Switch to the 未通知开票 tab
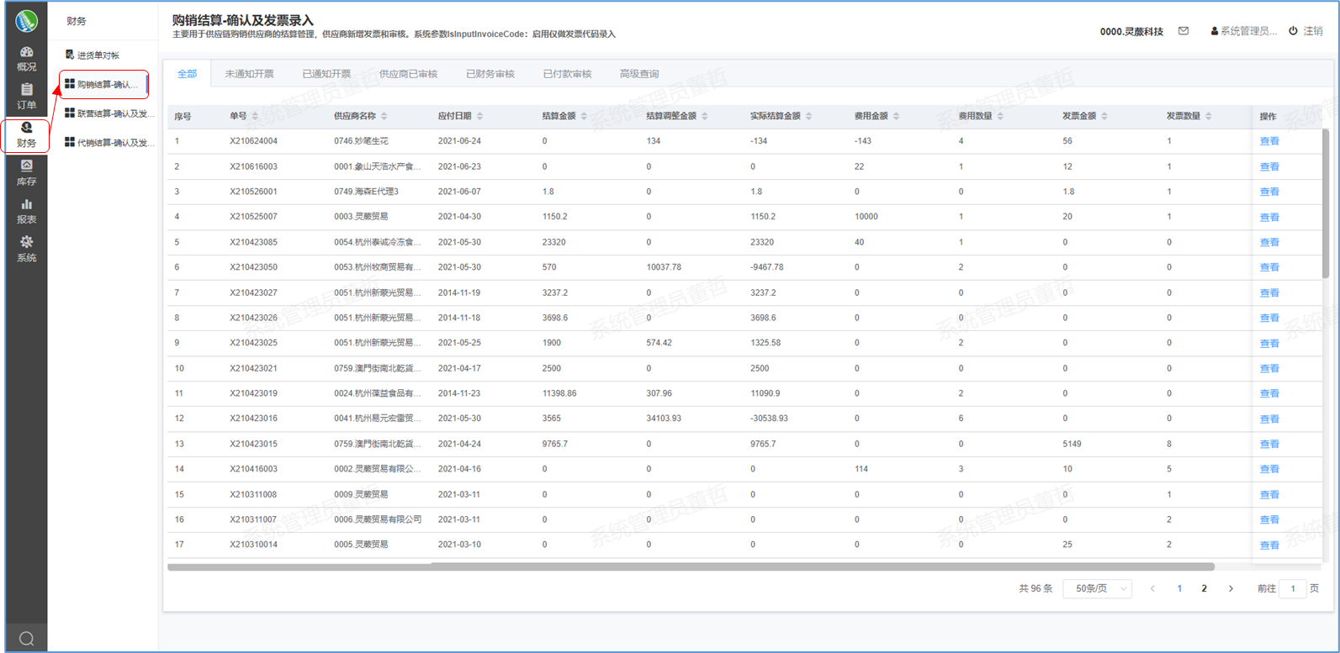Viewport: 1340px width, 653px height. pos(249,74)
